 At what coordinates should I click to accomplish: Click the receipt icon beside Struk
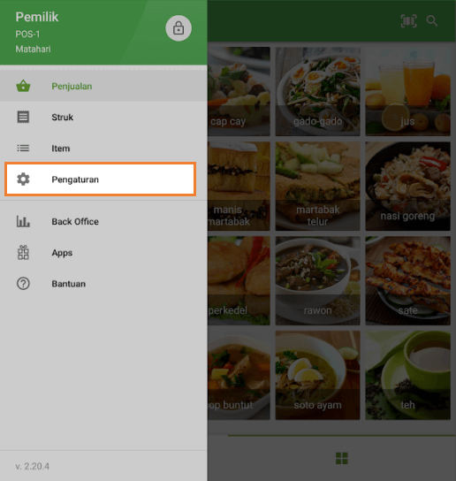coord(23,118)
